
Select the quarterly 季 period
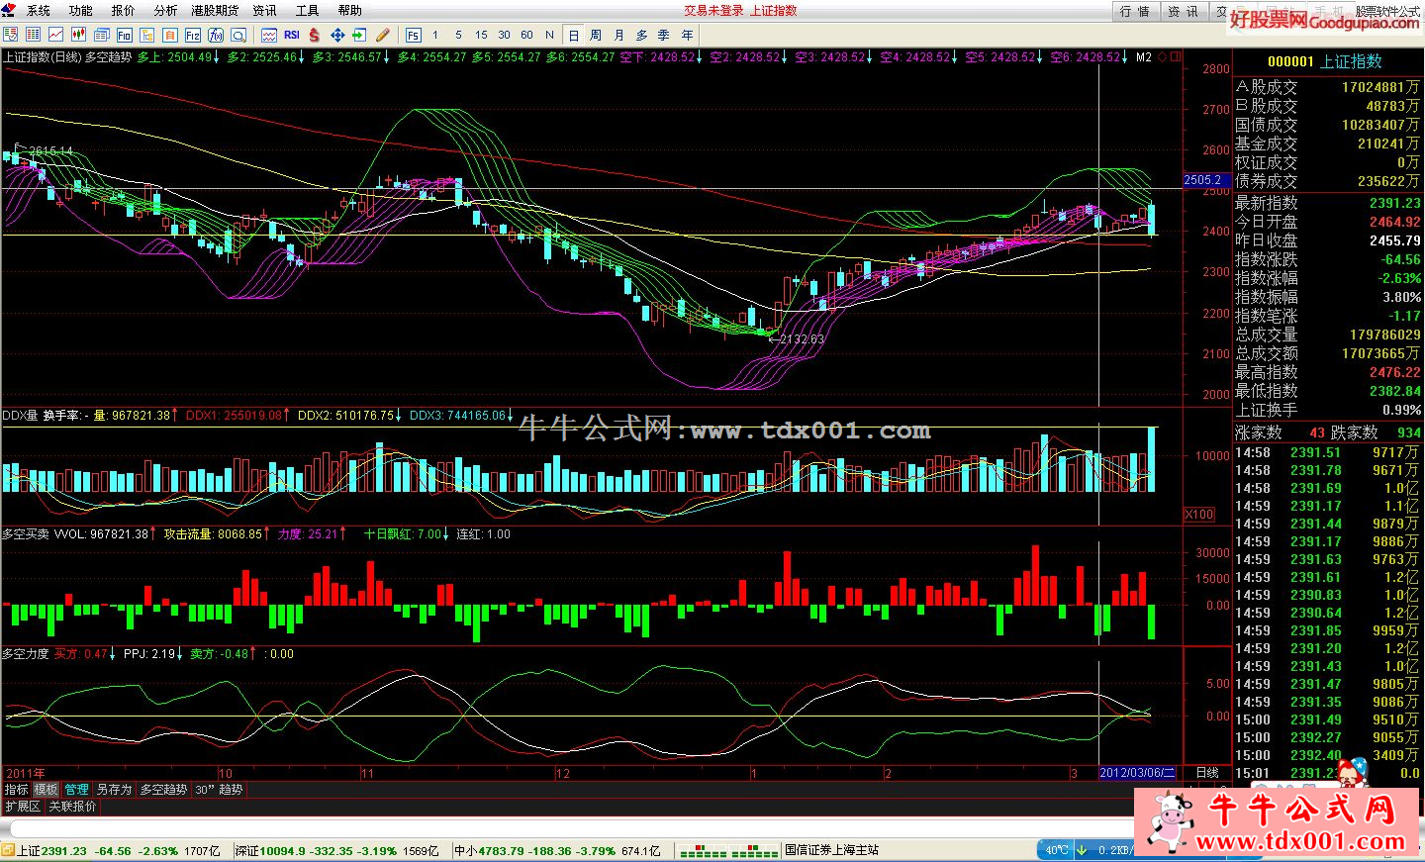[664, 35]
